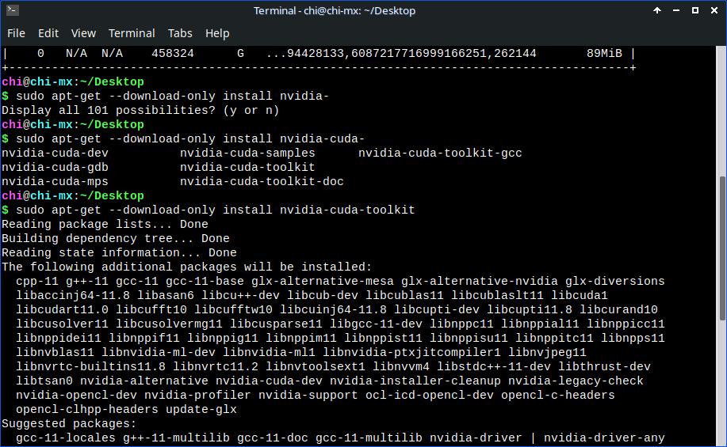Click the nvidia-cuda-samples completion entry
727x447 pixels.
(x=247, y=153)
